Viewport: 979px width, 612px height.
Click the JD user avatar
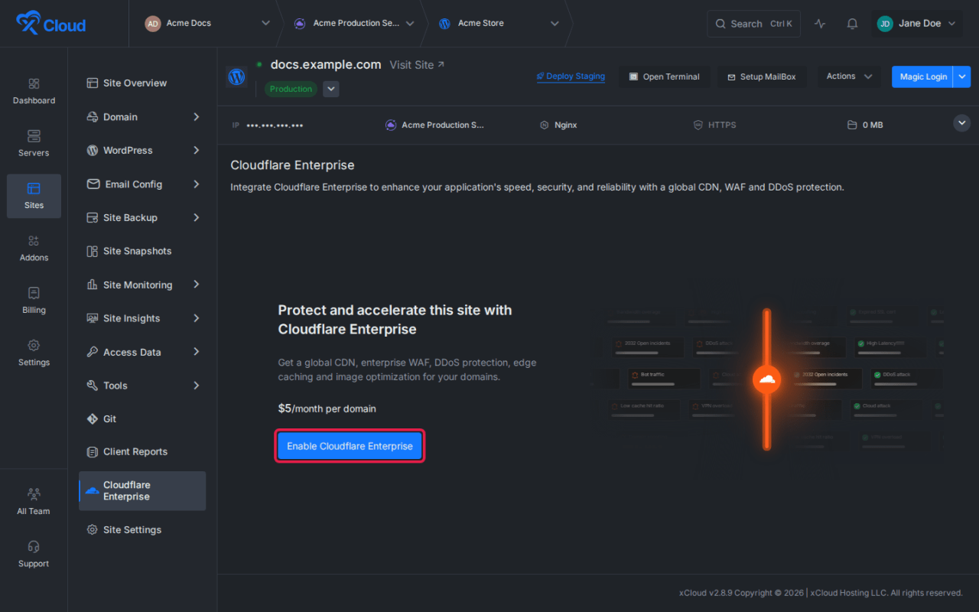coord(885,24)
